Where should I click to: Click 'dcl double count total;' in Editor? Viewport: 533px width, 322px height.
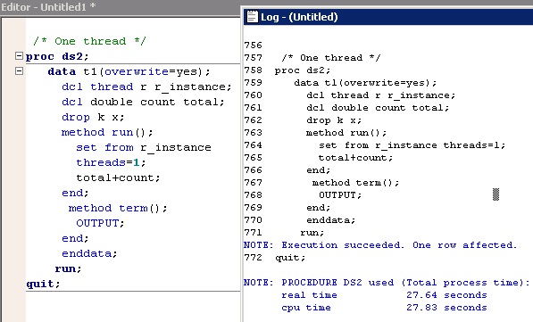(143, 102)
